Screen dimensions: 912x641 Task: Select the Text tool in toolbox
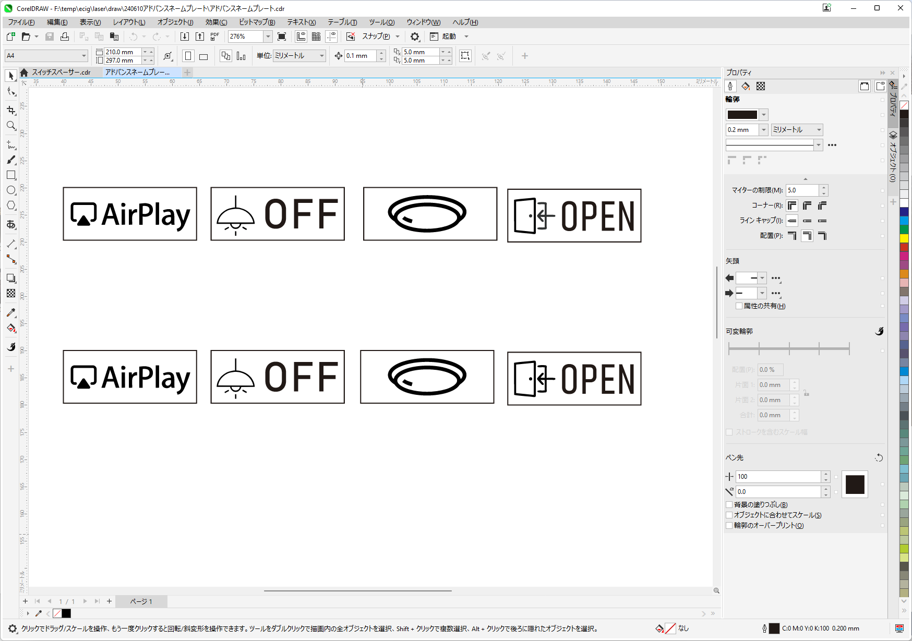(x=11, y=225)
